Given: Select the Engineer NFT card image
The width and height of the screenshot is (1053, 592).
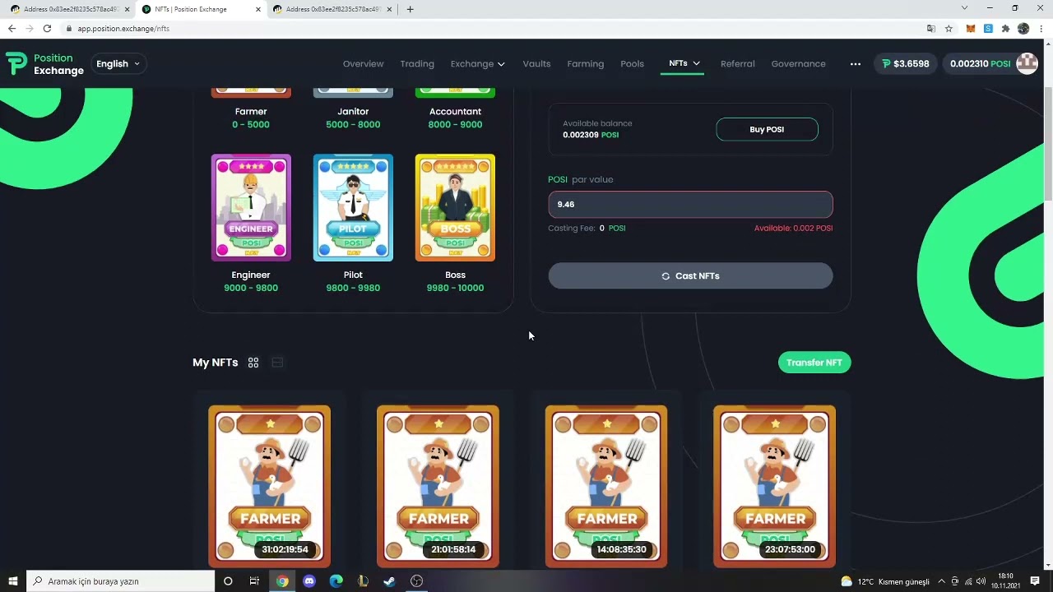Looking at the screenshot, I should (251, 207).
